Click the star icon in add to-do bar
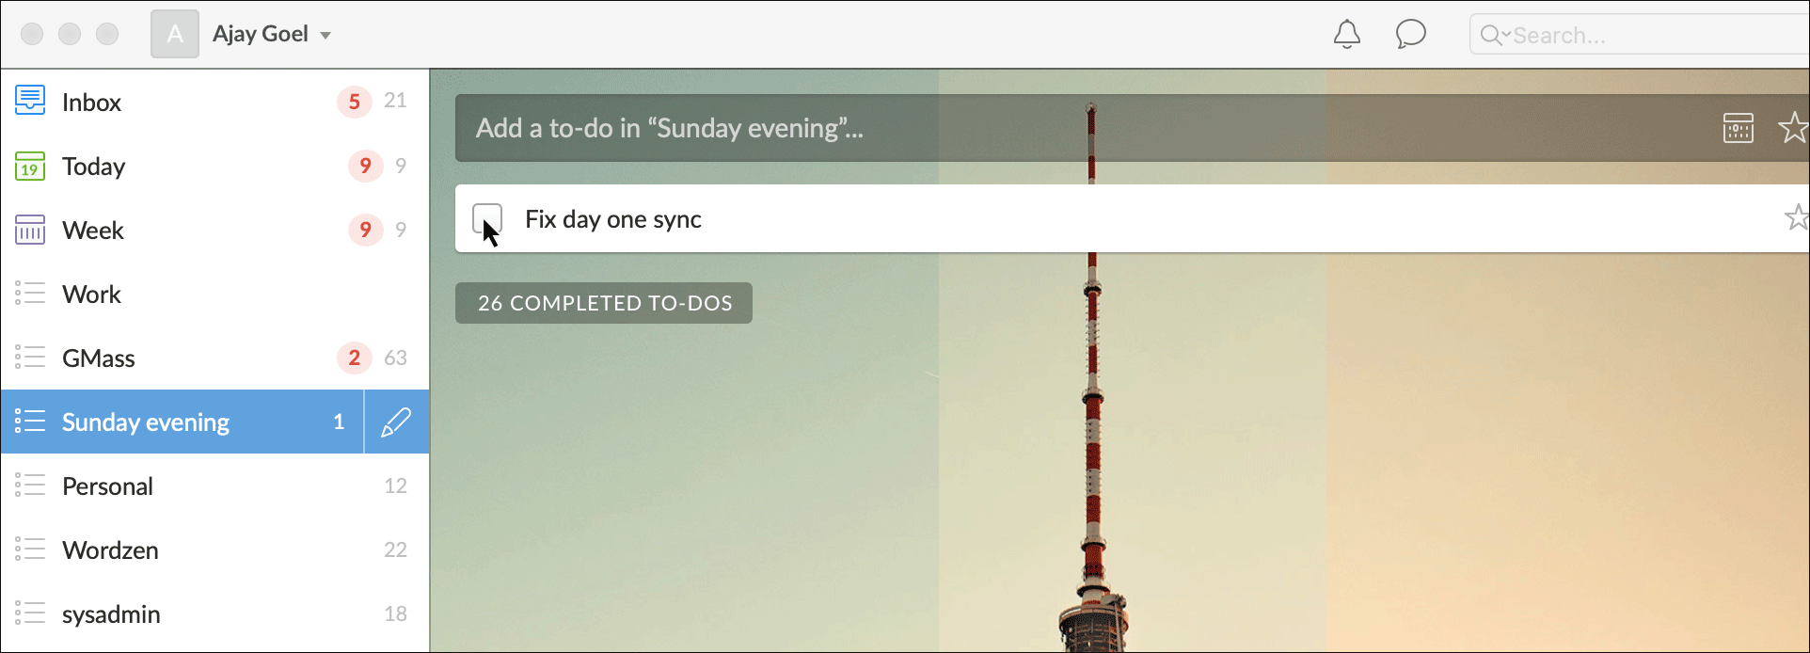 click(1793, 128)
